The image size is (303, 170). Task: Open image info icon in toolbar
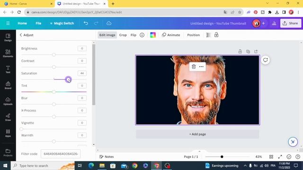[x=142, y=35]
